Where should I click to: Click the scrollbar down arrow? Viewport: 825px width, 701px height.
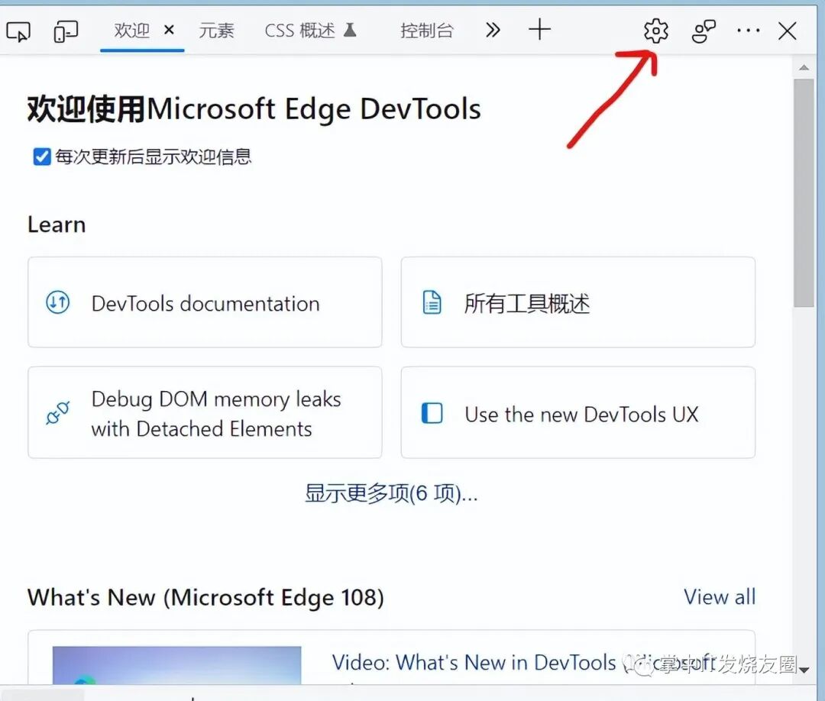(804, 670)
